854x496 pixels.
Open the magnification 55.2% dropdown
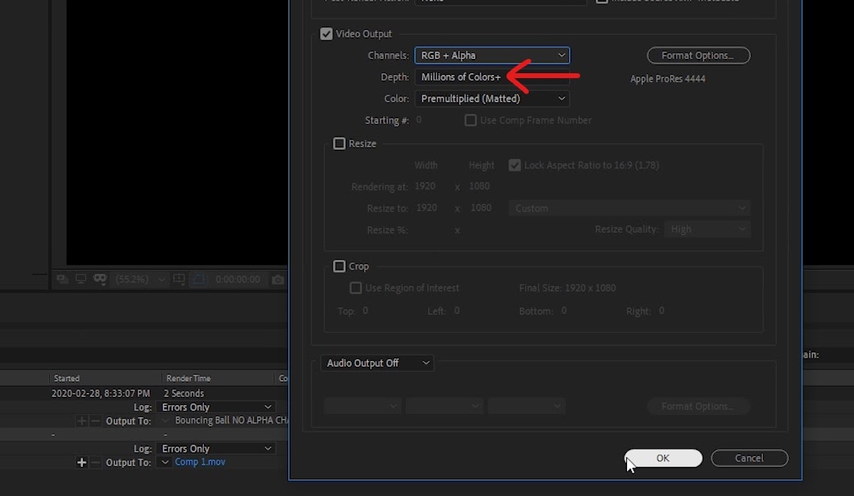pyautogui.click(x=140, y=279)
